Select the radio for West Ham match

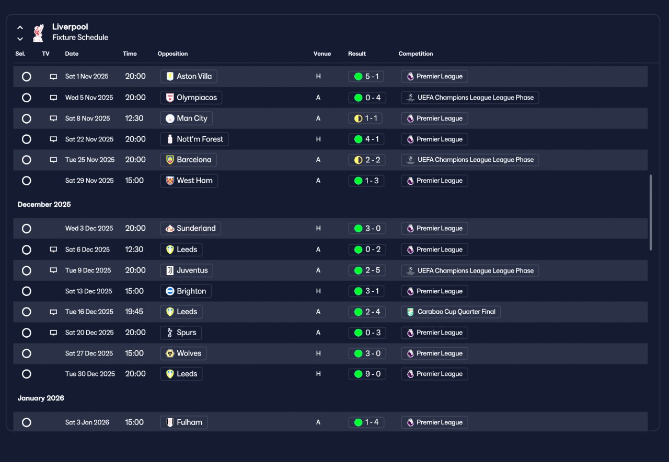(27, 181)
